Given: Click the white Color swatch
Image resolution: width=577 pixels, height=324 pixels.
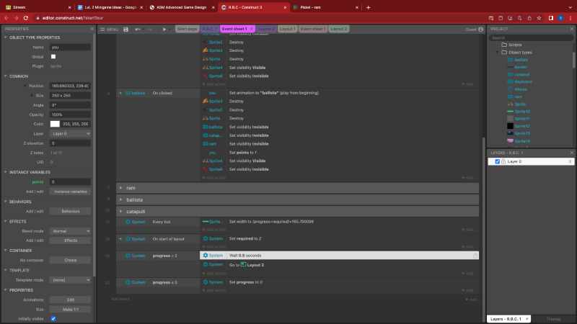Looking at the screenshot, I should (54, 124).
